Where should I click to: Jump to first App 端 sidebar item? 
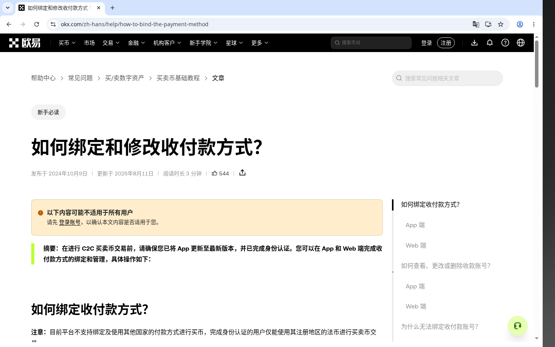(415, 225)
